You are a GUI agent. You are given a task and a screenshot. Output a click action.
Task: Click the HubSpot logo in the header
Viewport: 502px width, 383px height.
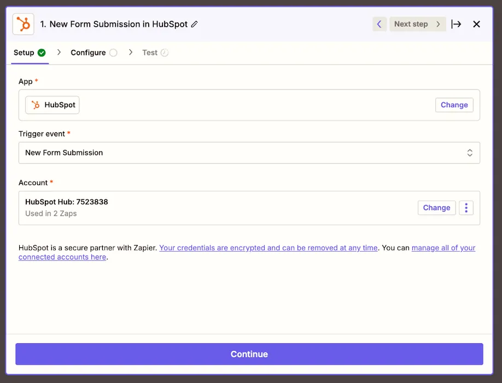[x=24, y=24]
